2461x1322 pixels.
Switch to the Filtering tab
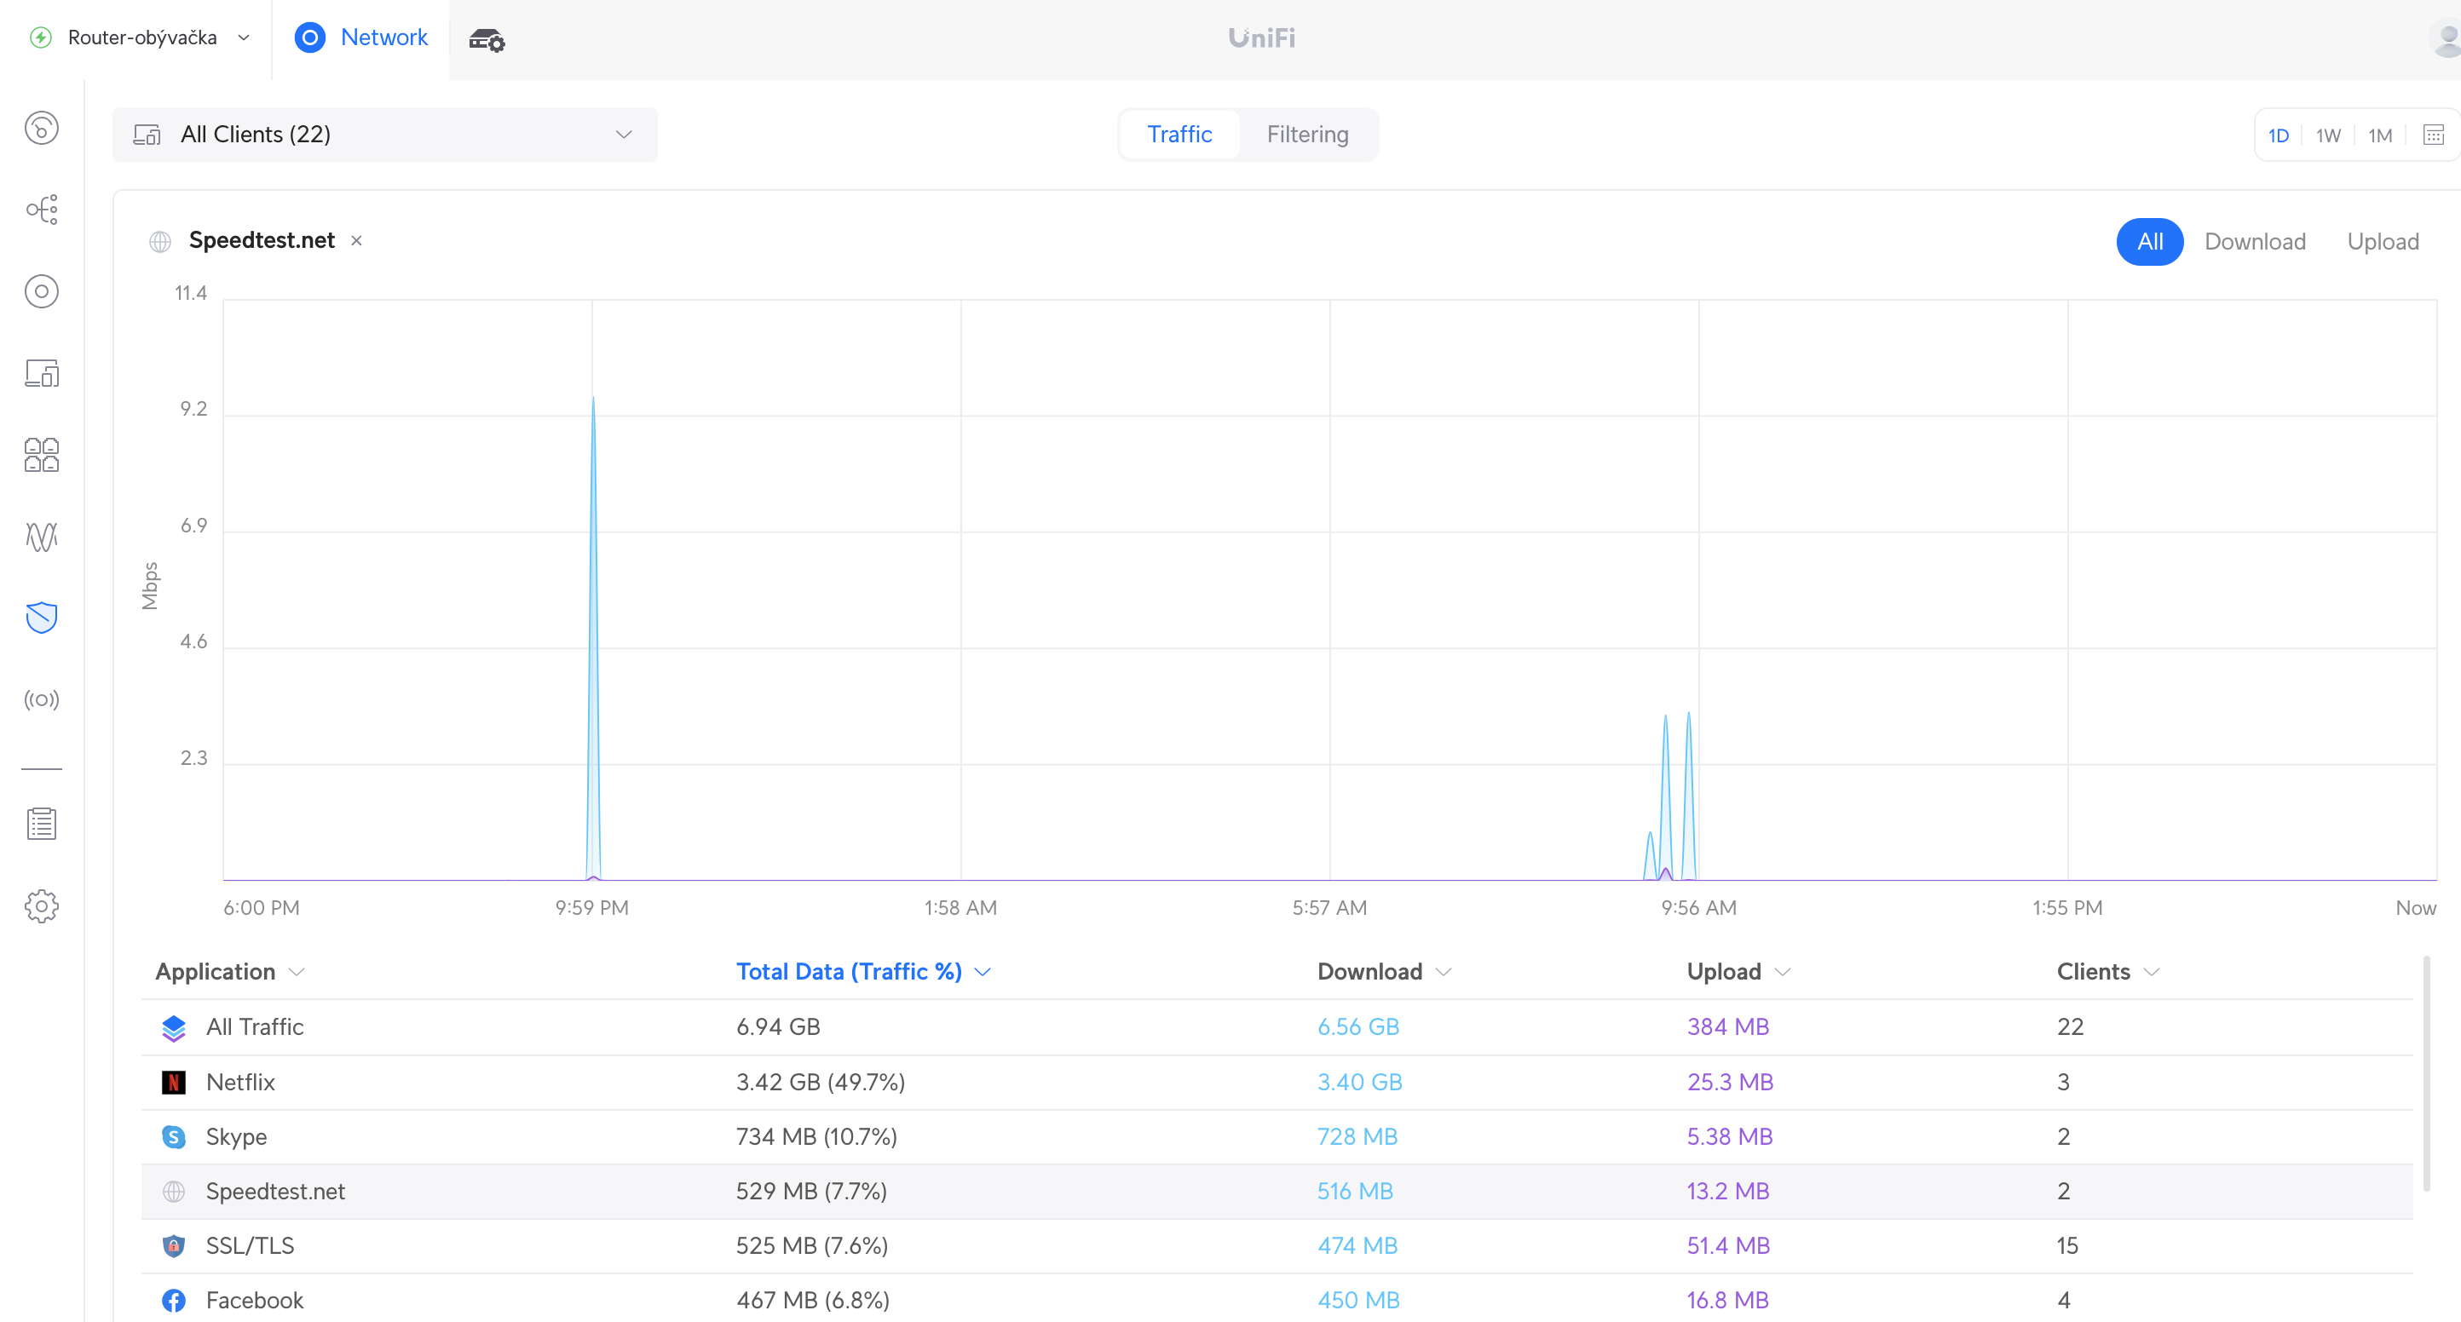coord(1307,135)
